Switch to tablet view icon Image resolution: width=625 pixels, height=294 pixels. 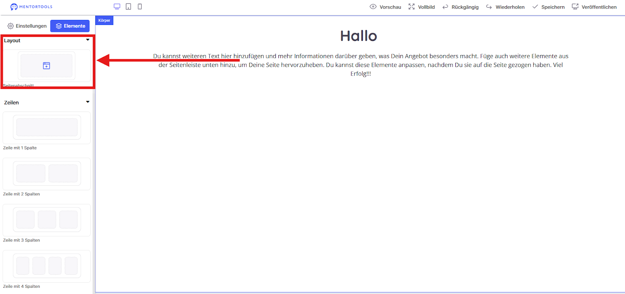point(128,7)
